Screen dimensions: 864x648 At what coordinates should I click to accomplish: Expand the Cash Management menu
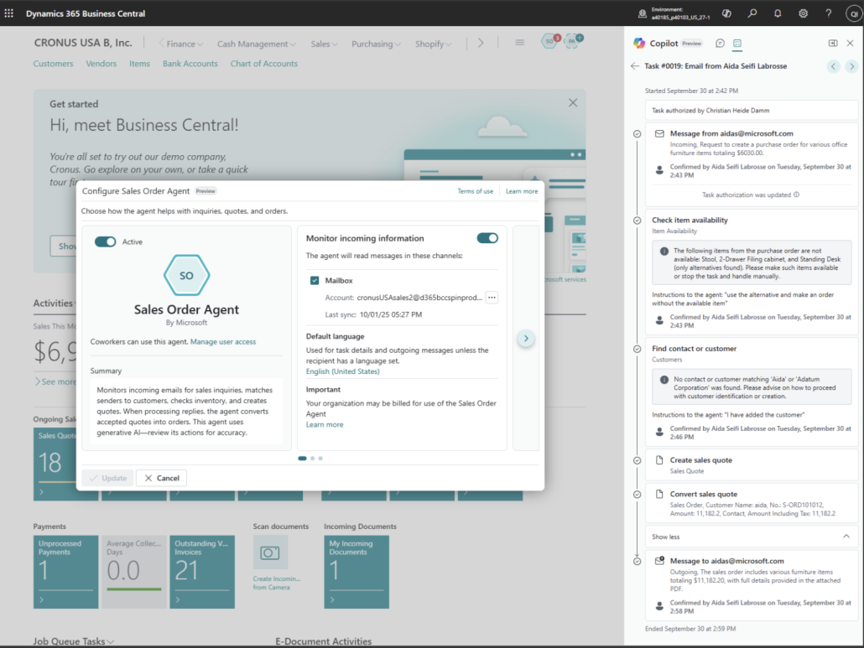(256, 44)
